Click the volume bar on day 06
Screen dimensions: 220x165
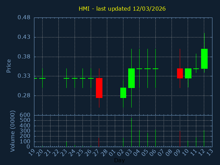[155, 138]
